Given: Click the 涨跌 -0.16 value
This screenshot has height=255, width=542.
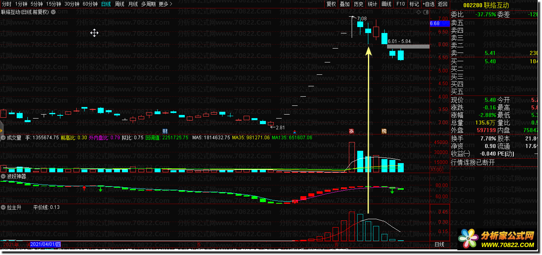Looking at the screenshot, I should [488, 107].
